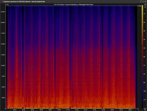Close the Frequency-spectrum window
This screenshot has height=111, width=147.
tap(146, 1)
